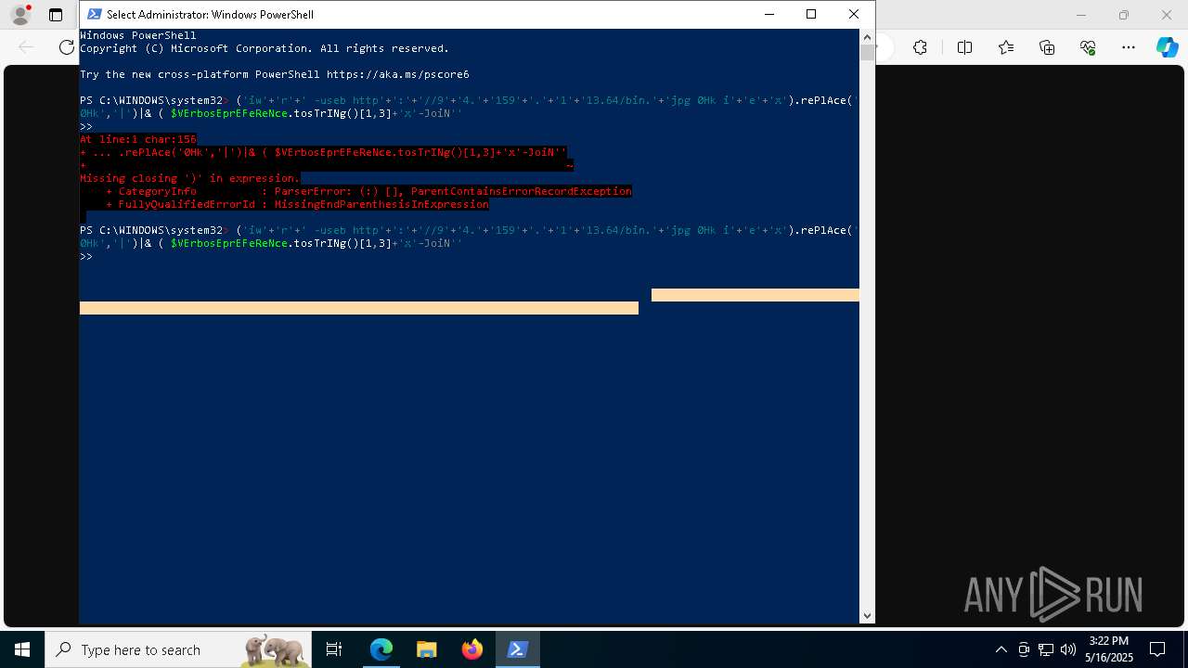Open Edge favorites star icon
1188x668 pixels.
tap(1006, 47)
